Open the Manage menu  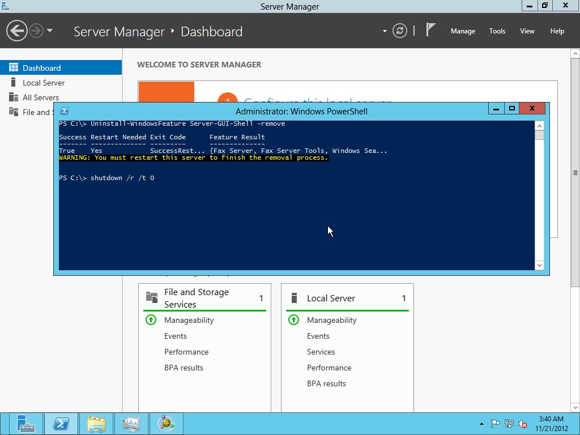click(x=463, y=31)
